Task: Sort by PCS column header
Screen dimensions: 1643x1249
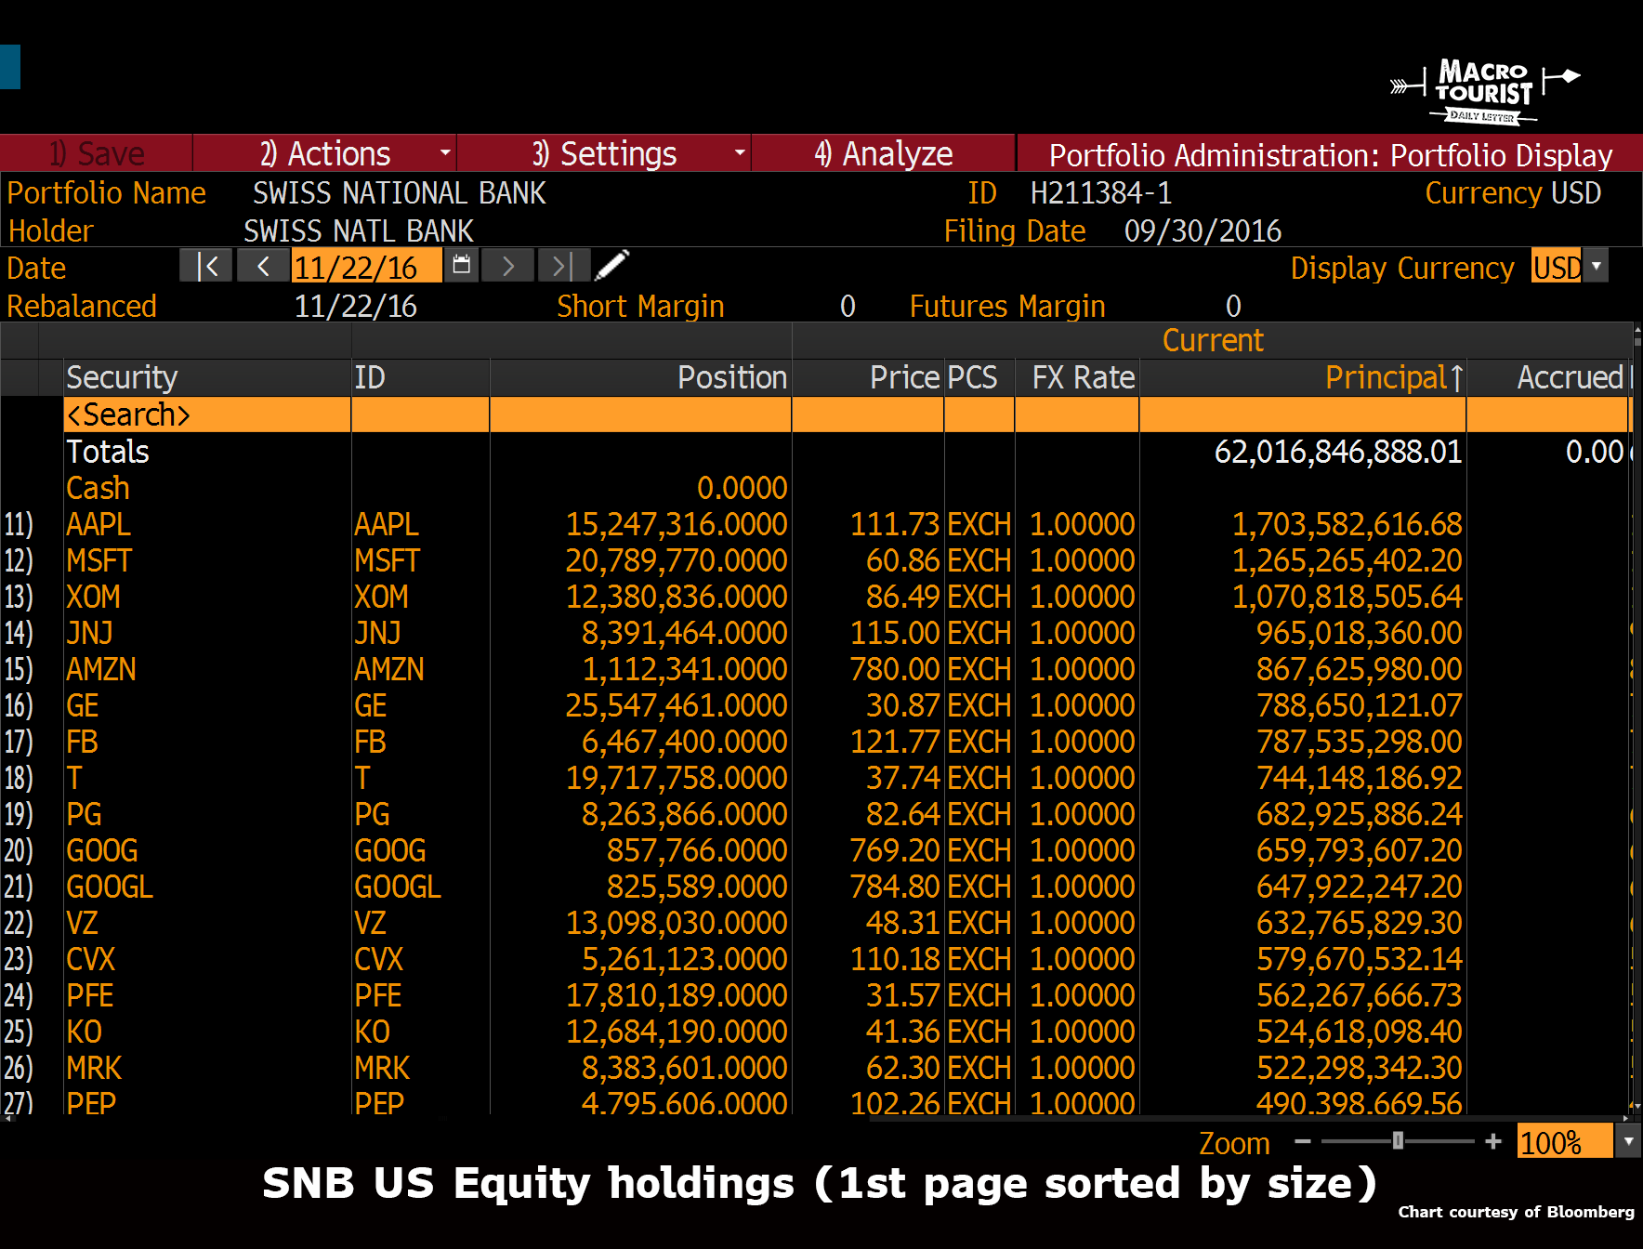Action: point(979,377)
